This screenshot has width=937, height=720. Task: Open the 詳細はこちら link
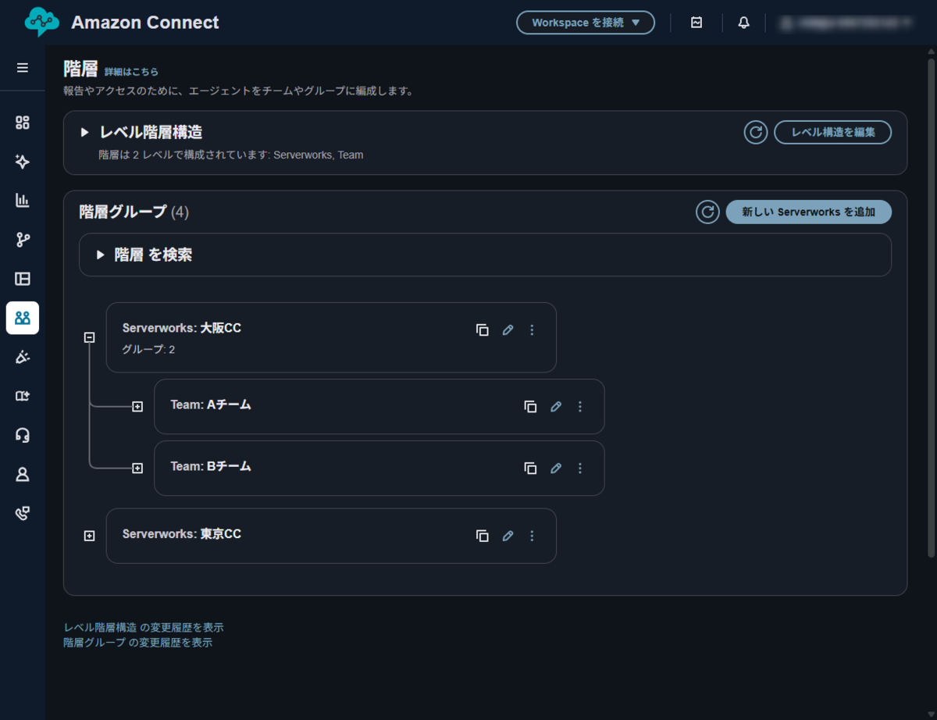(131, 72)
